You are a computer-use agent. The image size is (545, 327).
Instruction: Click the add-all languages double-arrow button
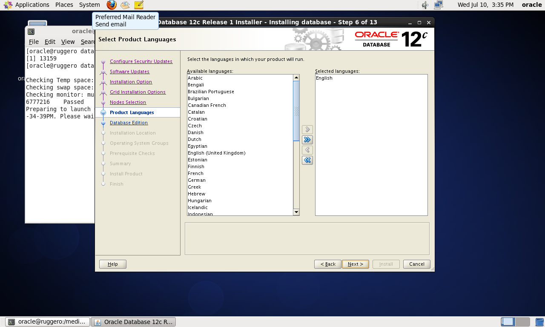307,140
